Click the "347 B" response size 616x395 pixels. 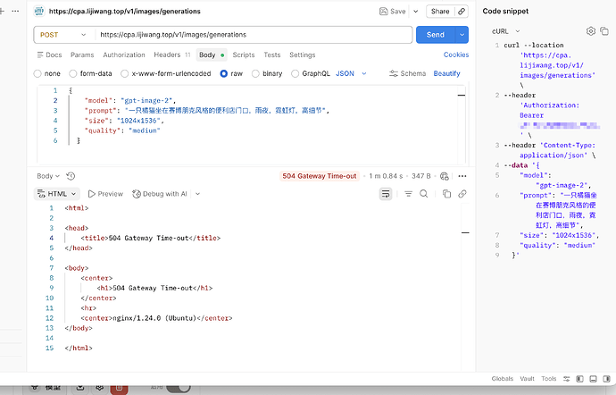click(421, 176)
